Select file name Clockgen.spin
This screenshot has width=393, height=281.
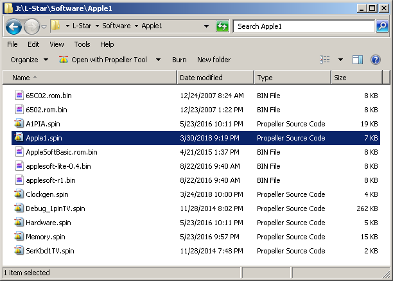47,194
